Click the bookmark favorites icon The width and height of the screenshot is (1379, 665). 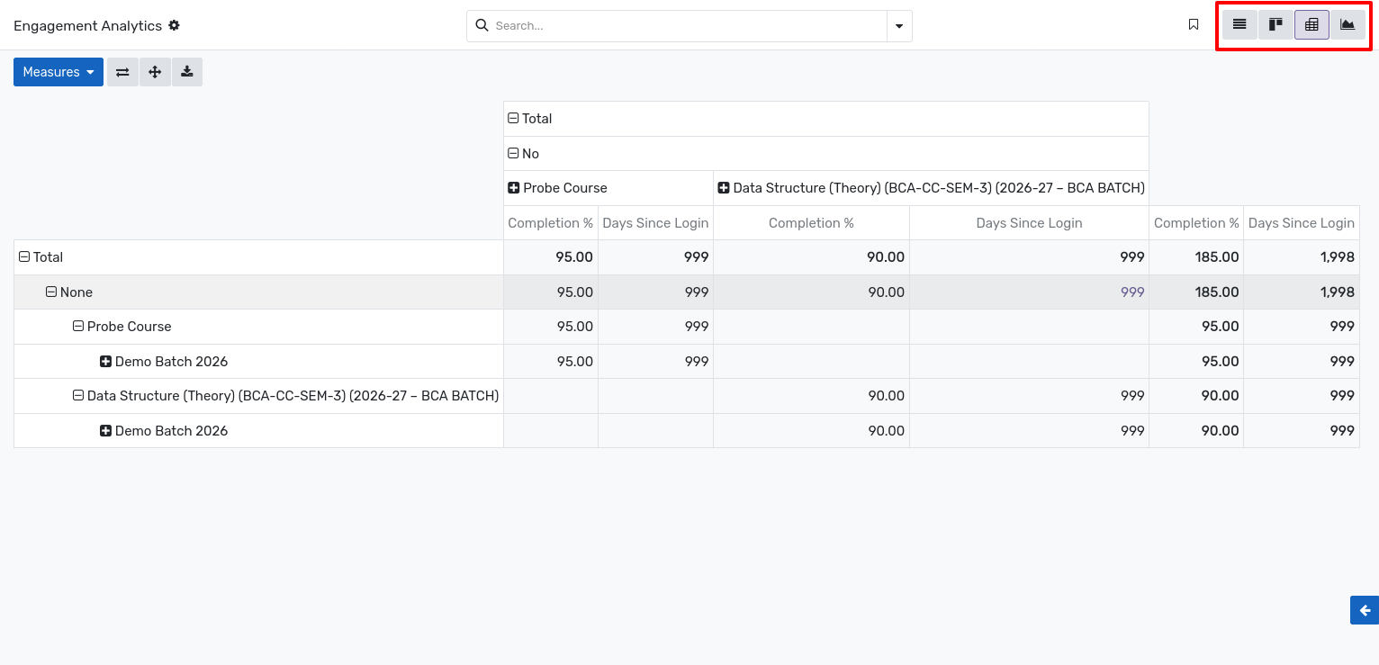pyautogui.click(x=1194, y=25)
